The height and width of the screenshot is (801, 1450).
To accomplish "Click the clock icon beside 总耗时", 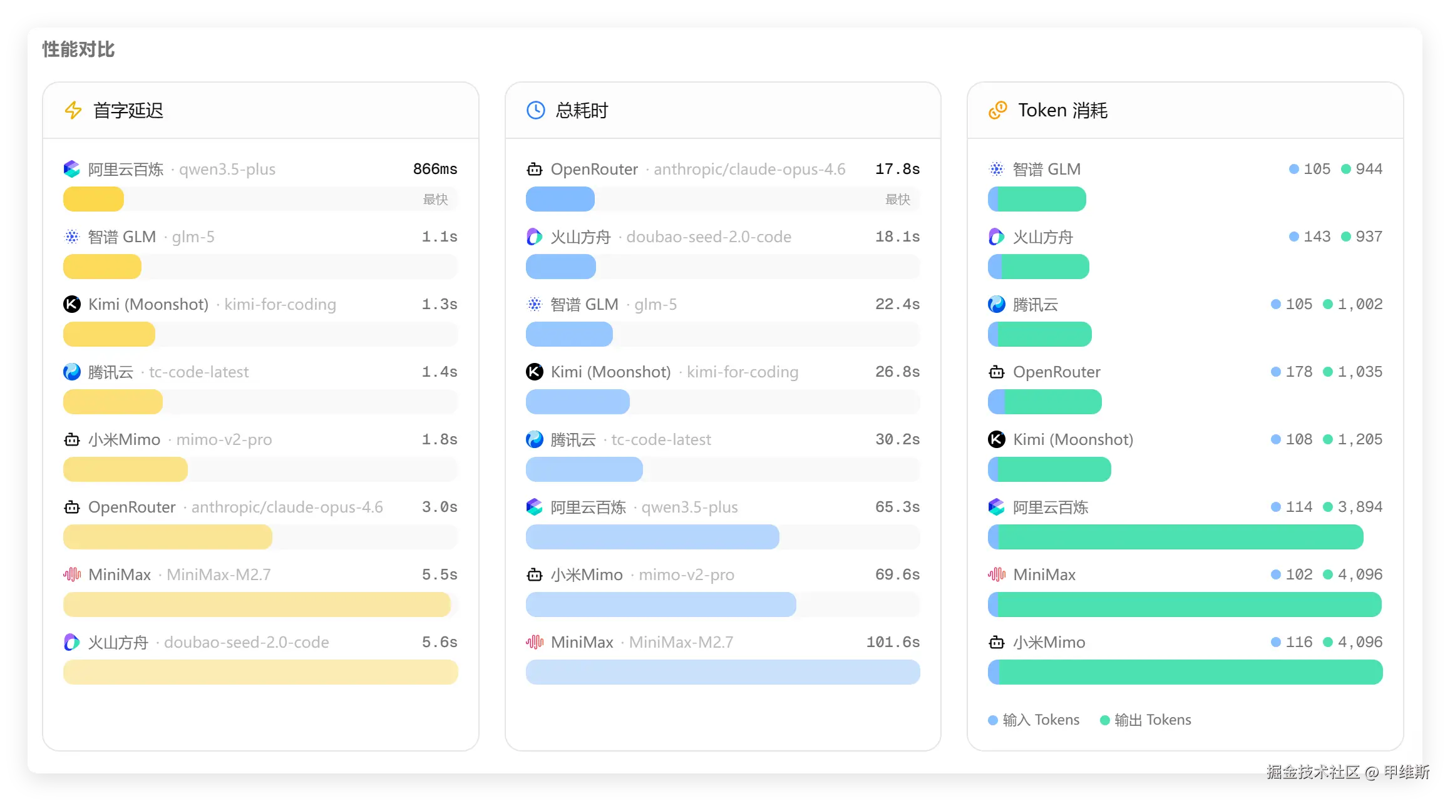I will 535,110.
